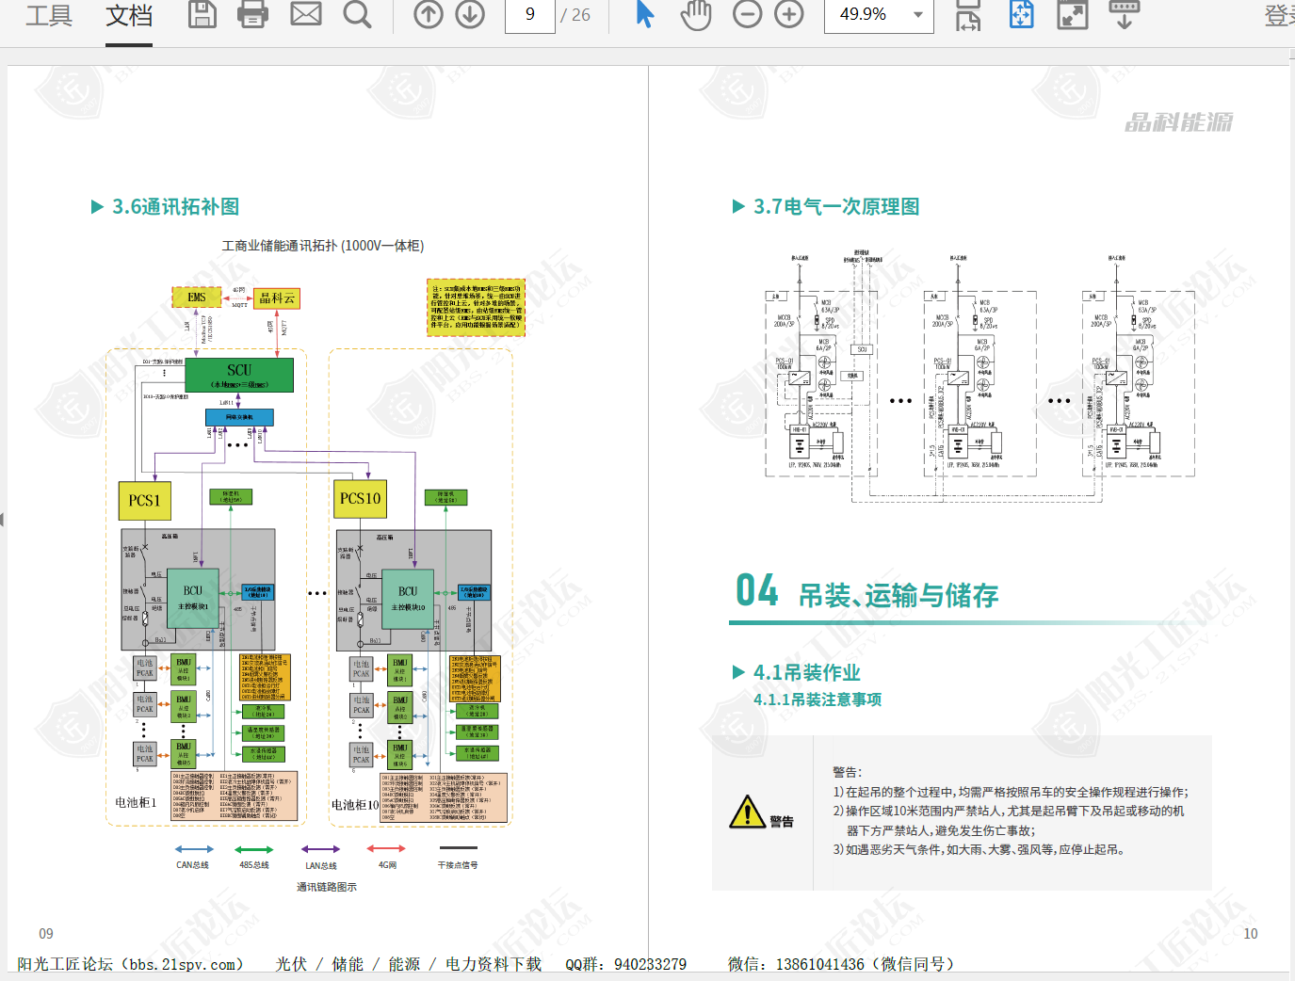Screen dimensions: 1295x981
Task: Go to next page down arrow
Action: 470,14
